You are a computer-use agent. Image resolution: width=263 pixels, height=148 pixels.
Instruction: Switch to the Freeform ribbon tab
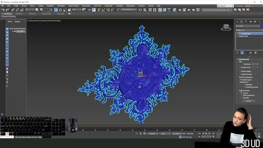(x=19, y=14)
